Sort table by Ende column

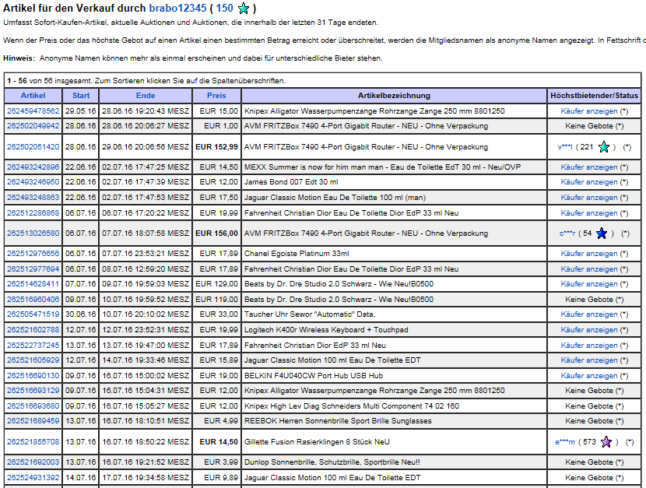[x=146, y=96]
